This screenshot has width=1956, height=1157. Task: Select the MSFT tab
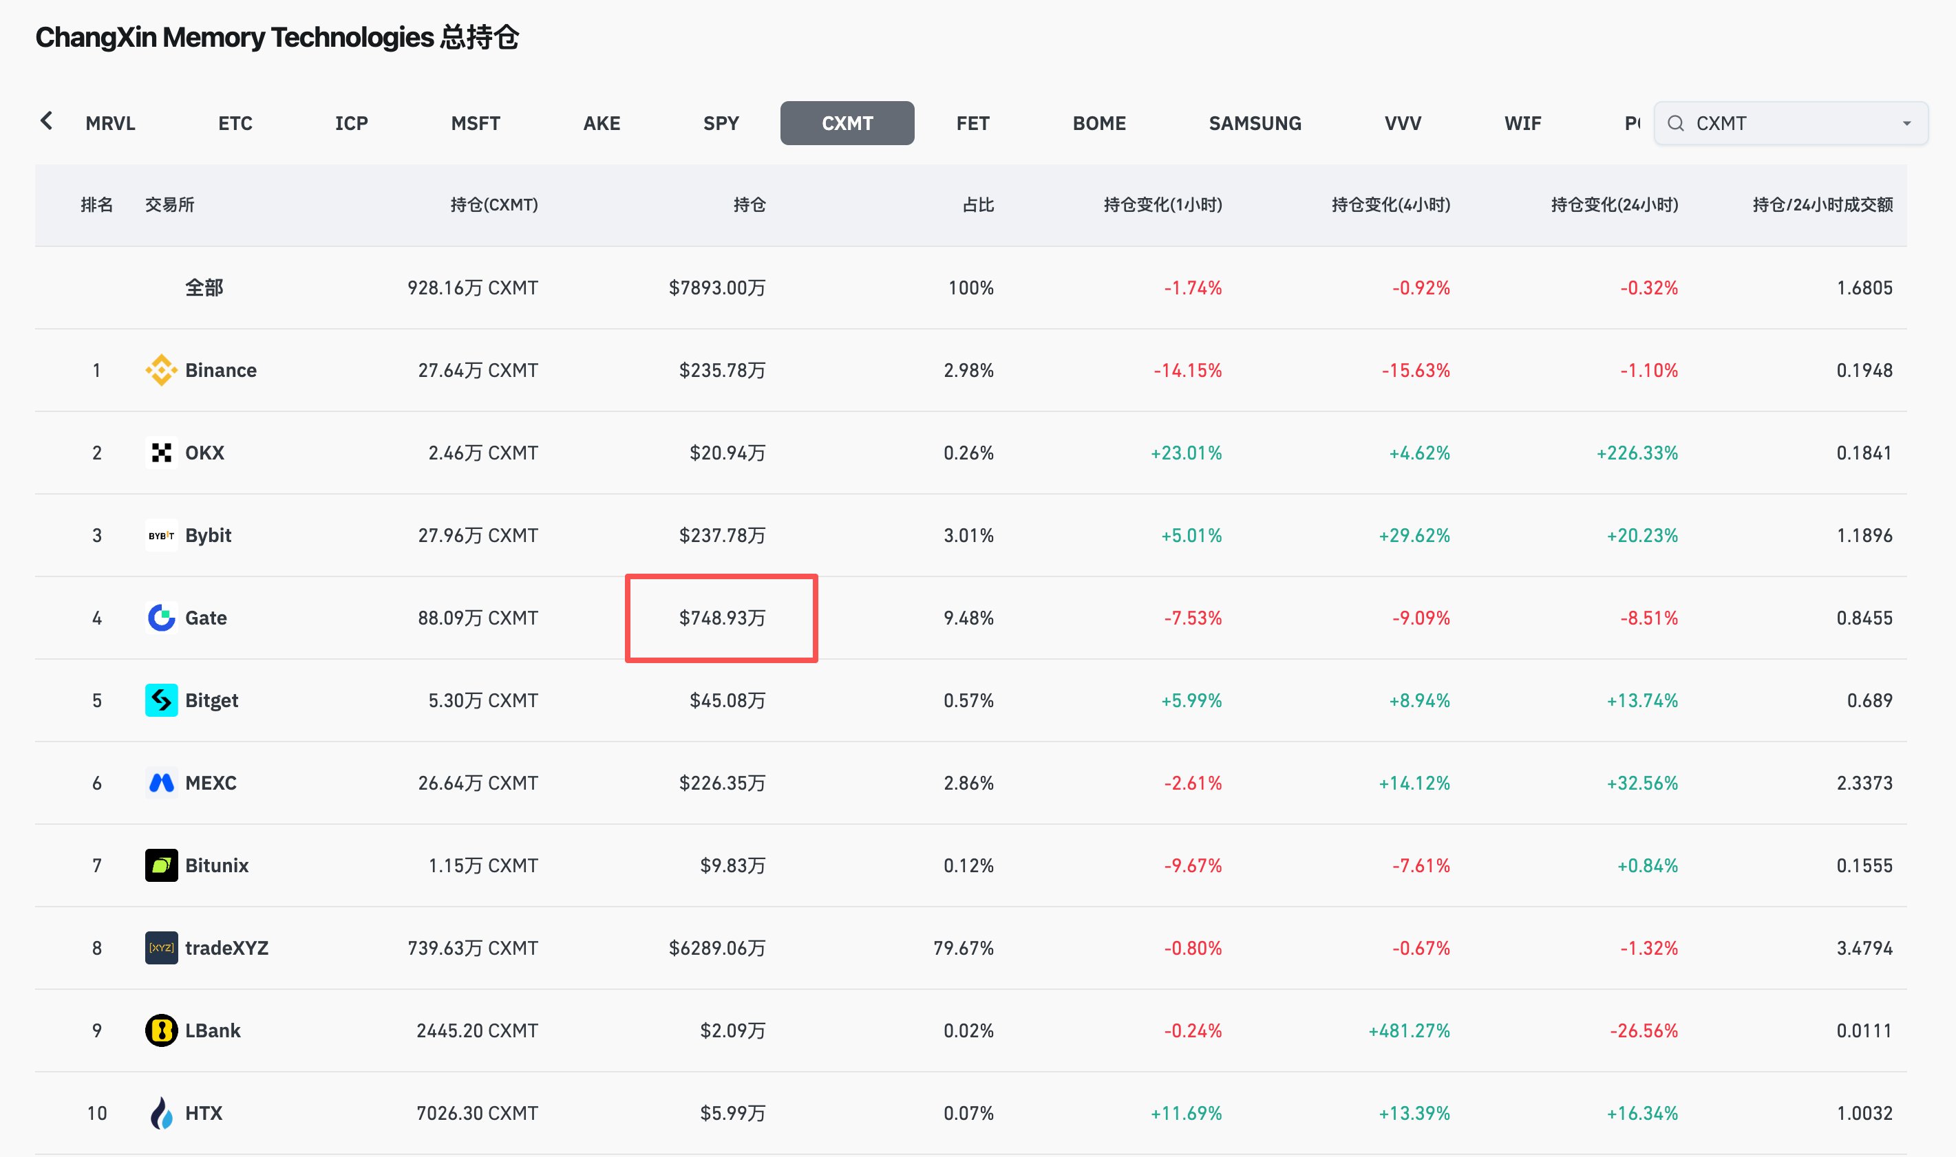476,123
